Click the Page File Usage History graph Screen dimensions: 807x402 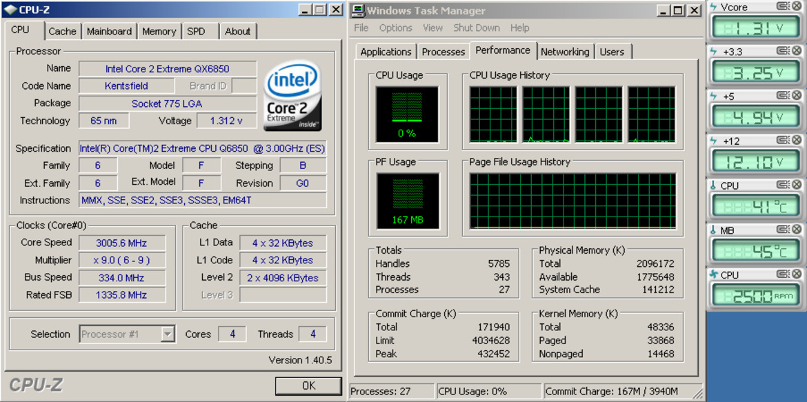pos(572,201)
